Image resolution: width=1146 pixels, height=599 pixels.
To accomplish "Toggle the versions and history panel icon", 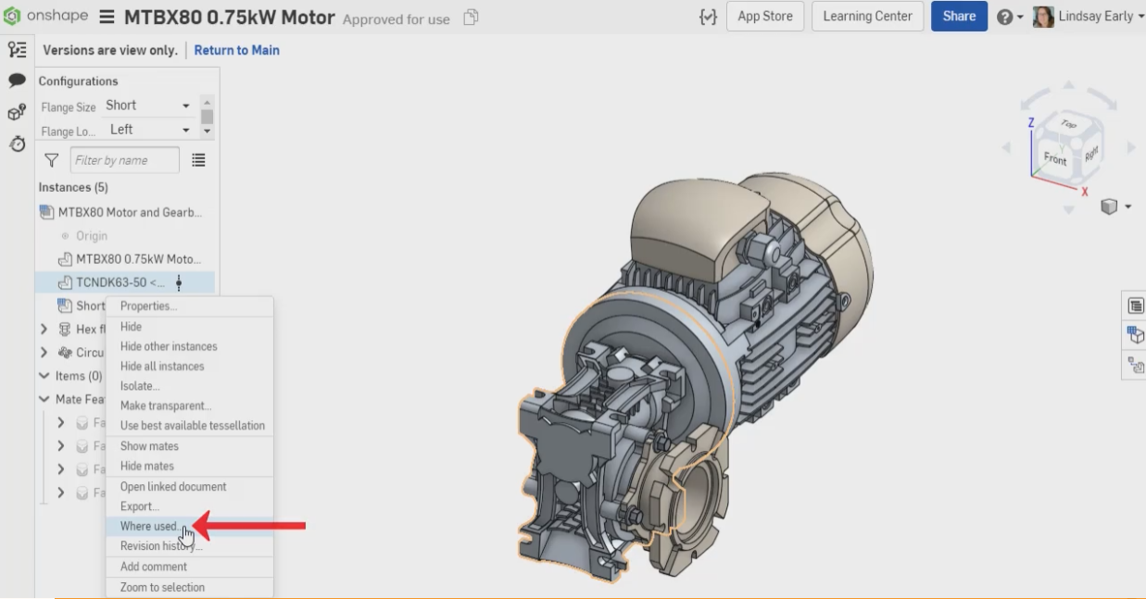I will 17,50.
